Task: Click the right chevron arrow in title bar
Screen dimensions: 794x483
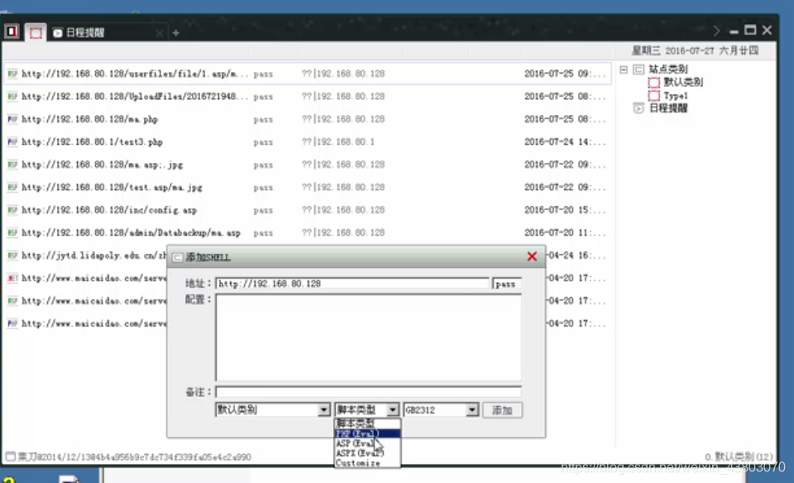Action: point(716,31)
